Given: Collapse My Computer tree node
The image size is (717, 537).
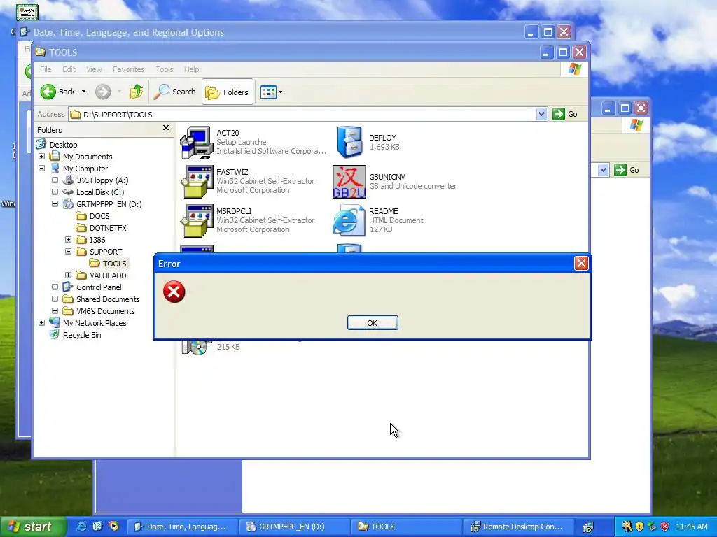Looking at the screenshot, I should (x=41, y=169).
